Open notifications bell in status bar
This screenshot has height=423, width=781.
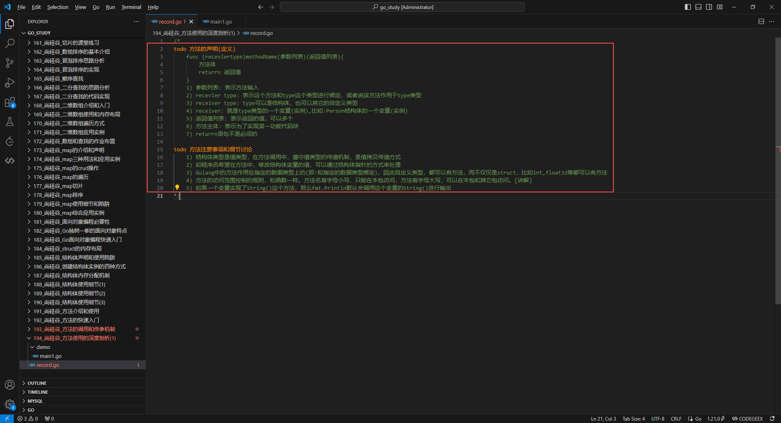click(772, 419)
